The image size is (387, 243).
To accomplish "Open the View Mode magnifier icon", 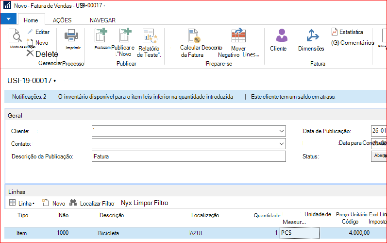I will [x=16, y=36].
